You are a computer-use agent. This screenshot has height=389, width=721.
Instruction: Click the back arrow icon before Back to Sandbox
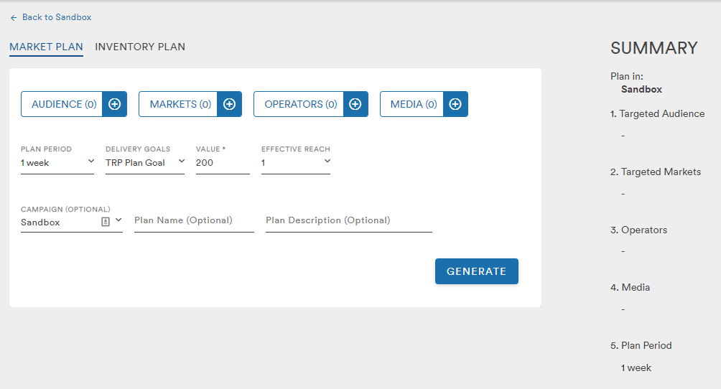(14, 17)
